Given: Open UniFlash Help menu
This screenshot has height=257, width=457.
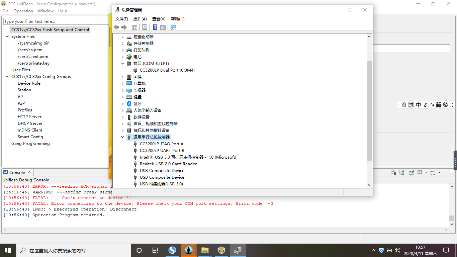Looking at the screenshot, I should [x=63, y=11].
